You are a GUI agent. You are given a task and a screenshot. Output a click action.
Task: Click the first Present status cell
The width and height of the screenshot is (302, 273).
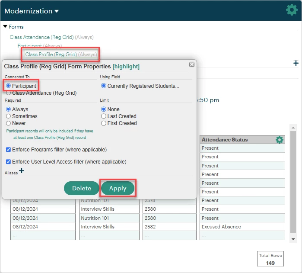click(242, 148)
